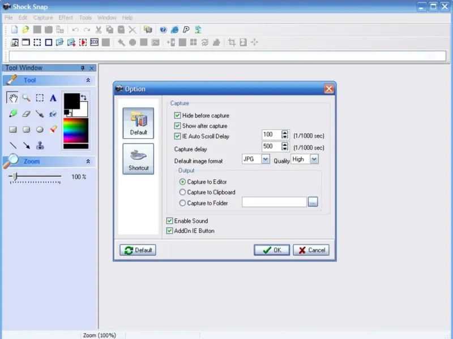This screenshot has height=339, width=453.
Task: Browse for capture folder with ellipsis button
Action: pyautogui.click(x=313, y=202)
